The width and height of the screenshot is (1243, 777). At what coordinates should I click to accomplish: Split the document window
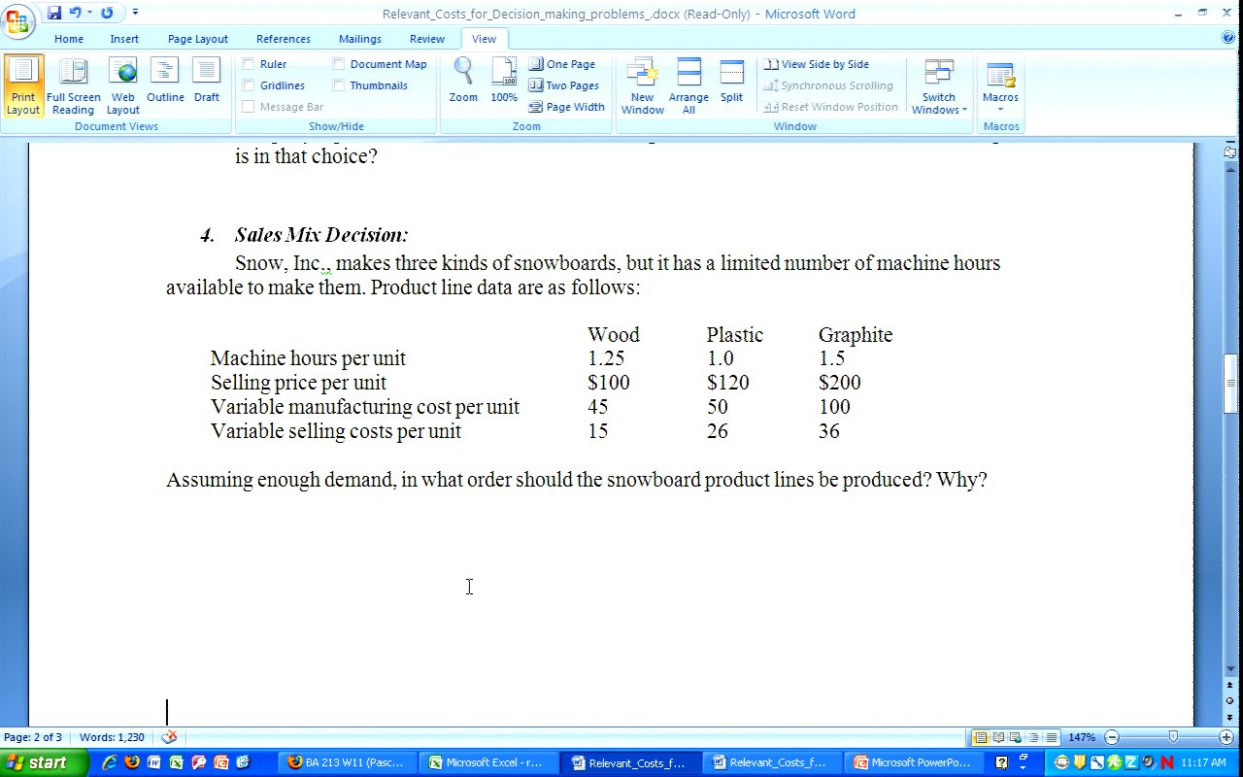[x=731, y=81]
